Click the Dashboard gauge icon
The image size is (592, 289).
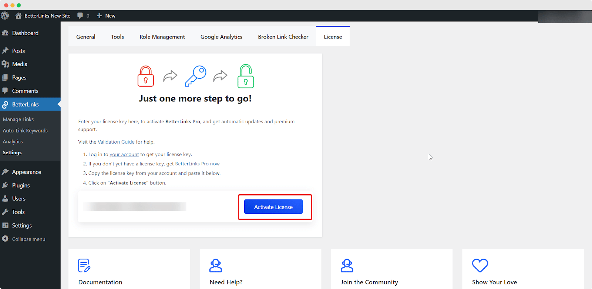point(5,33)
